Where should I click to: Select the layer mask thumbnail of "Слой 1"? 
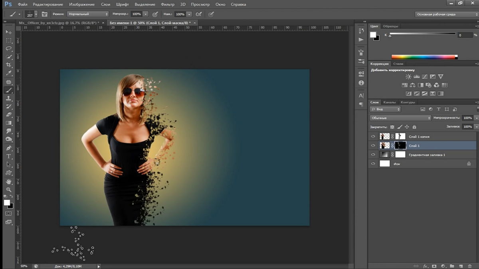[x=400, y=145]
